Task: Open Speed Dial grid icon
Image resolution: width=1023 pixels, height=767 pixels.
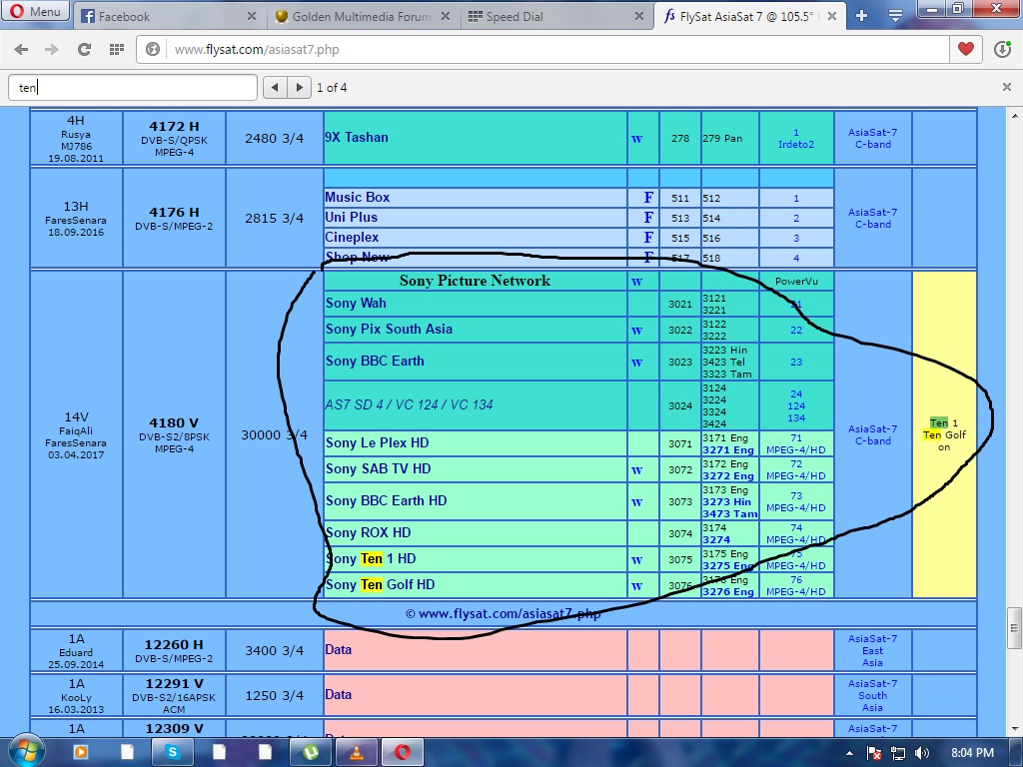Action: click(117, 50)
